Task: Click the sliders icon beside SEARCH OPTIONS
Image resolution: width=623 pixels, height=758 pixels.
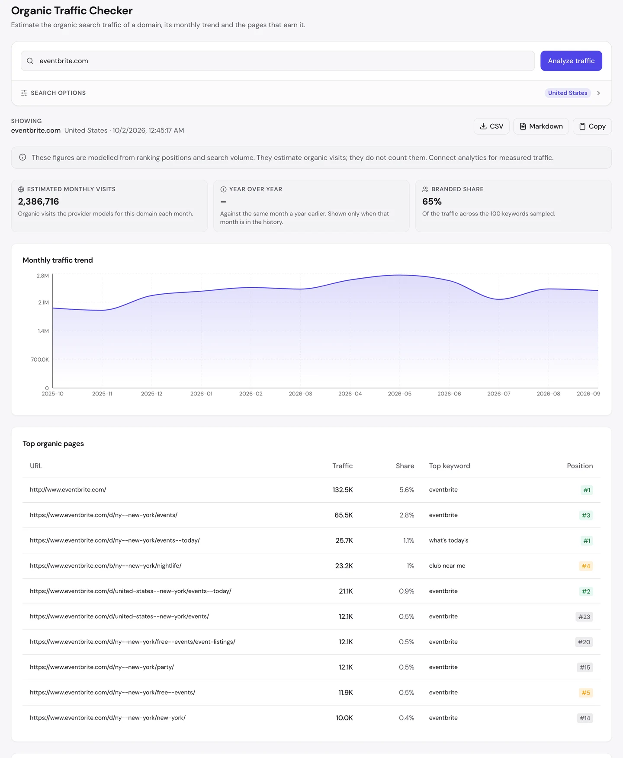Action: (24, 93)
